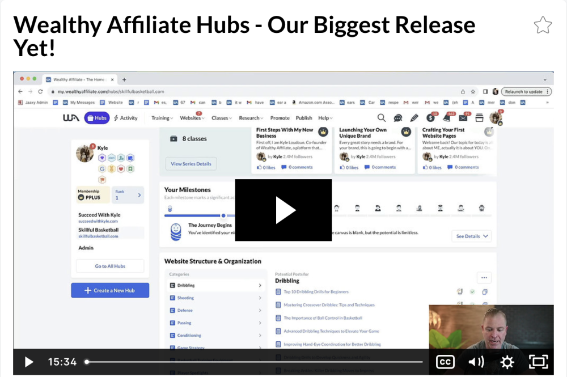The height and width of the screenshot is (377, 567).
Task: Open the profile avatar in the top nav
Action: 496,118
